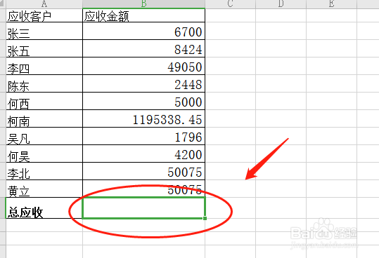Click the 应收客户 header cell
The width and height of the screenshot is (379, 258).
(x=44, y=15)
